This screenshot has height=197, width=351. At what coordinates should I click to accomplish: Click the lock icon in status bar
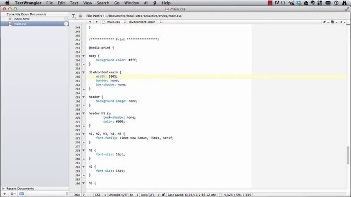point(163,195)
